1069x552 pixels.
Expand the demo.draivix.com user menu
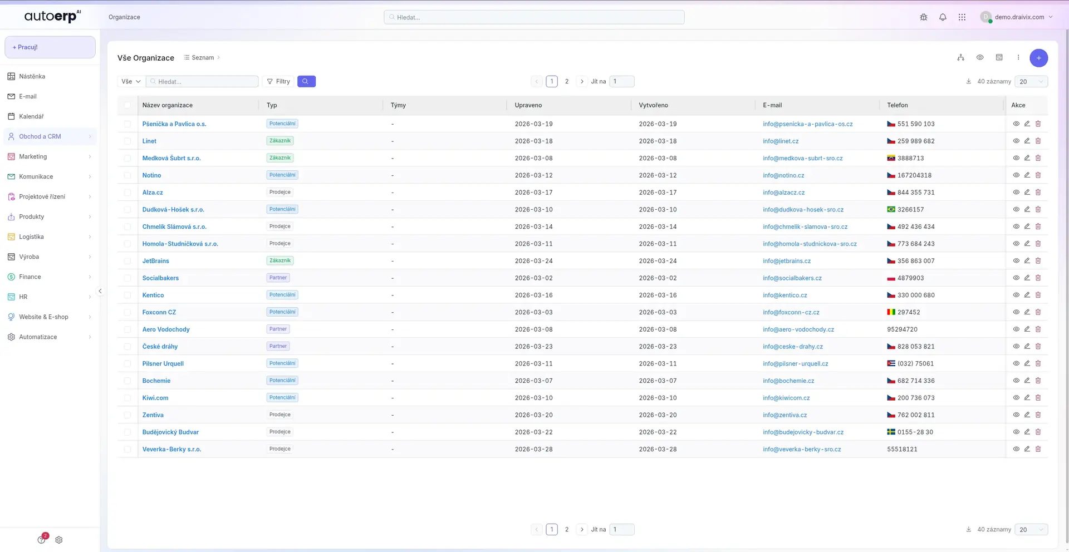pos(1019,17)
